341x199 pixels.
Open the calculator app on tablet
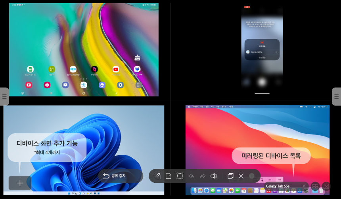(52, 70)
